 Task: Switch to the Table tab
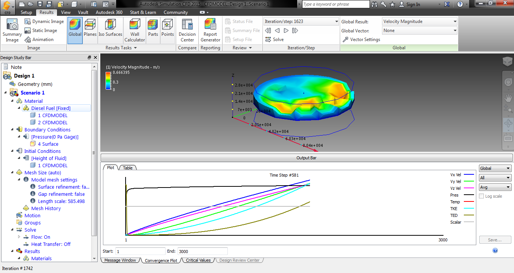[x=127, y=168]
